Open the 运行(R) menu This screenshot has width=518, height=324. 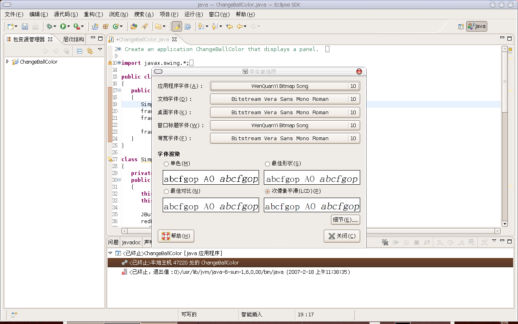coord(194,14)
